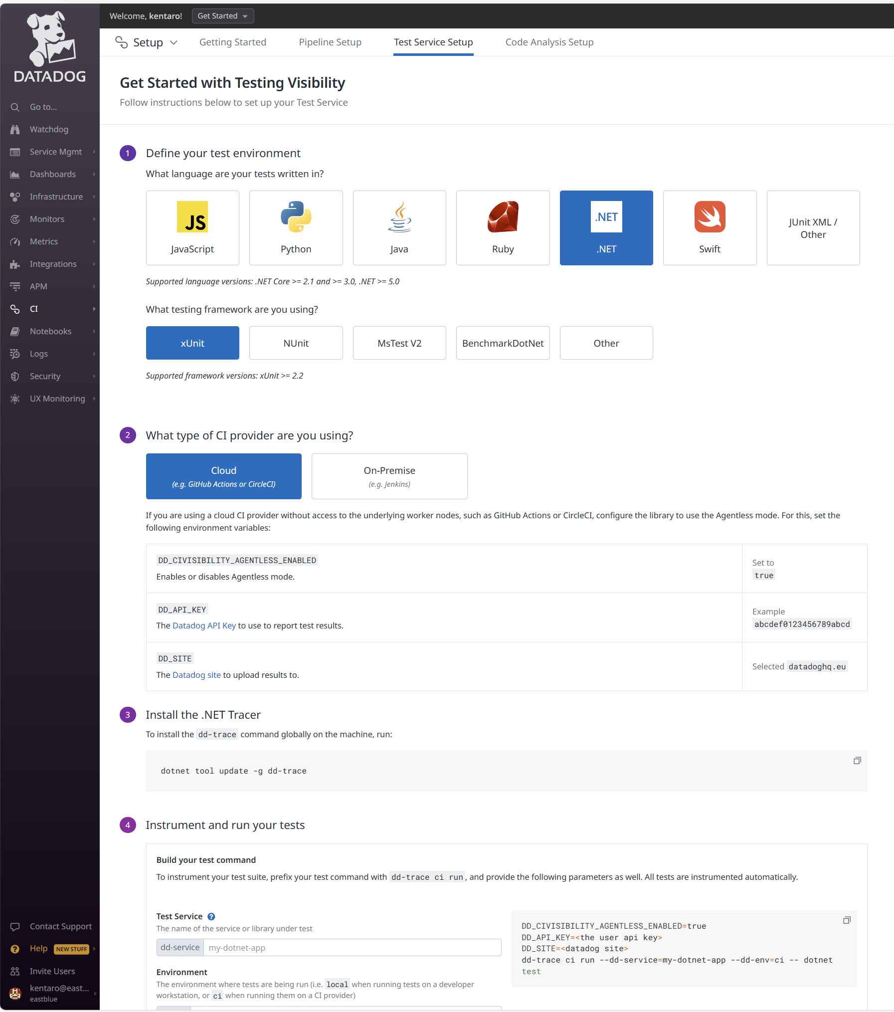
Task: Select Python as the test language
Action: (296, 228)
